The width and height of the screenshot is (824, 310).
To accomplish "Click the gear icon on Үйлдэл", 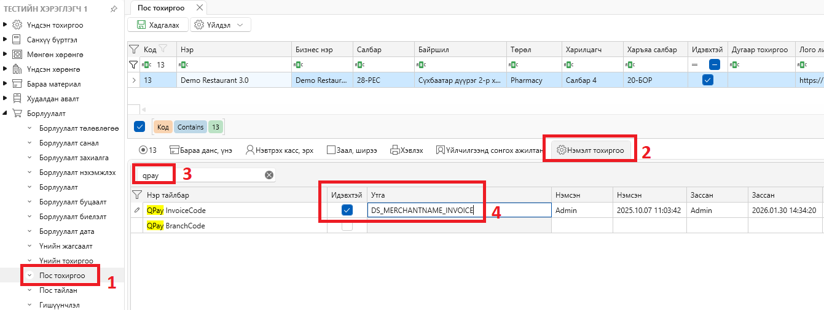I will tap(199, 25).
